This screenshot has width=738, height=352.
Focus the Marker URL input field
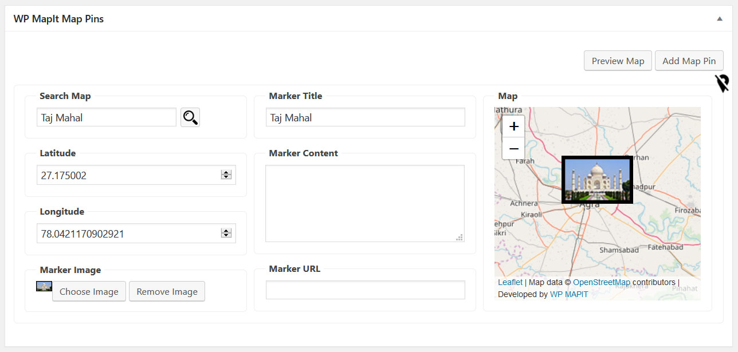coord(366,290)
